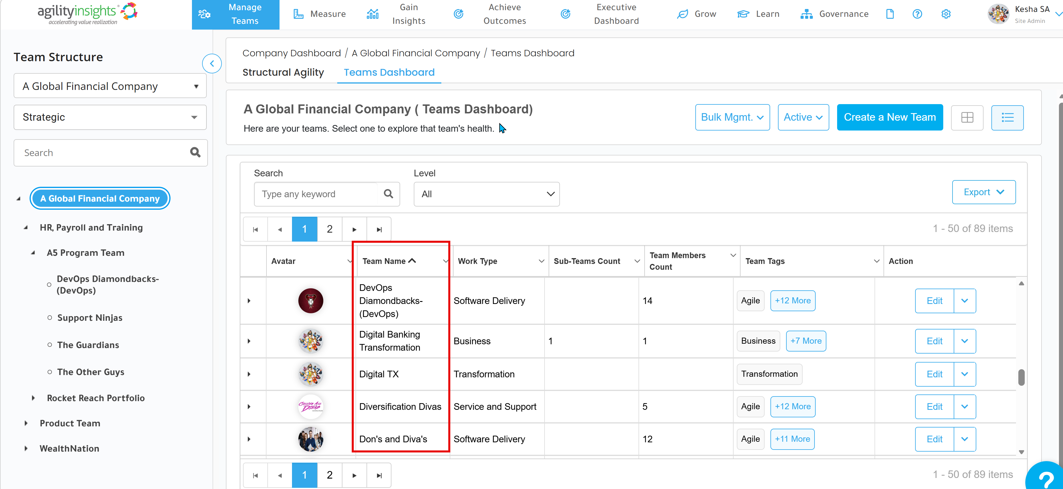Open the Gain Insights menu

(x=396, y=14)
